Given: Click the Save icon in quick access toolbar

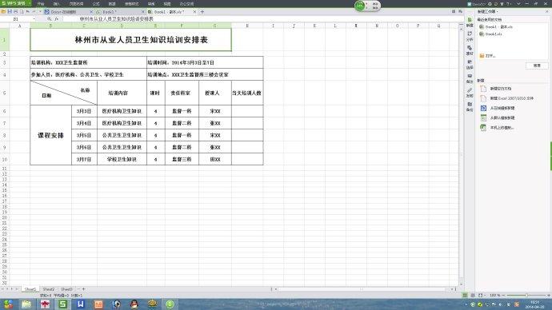Looking at the screenshot, I should (10, 12).
